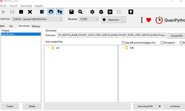This screenshot has height=111, width=185.
Task: Open the COM Port dropdown
Action: 37,19
